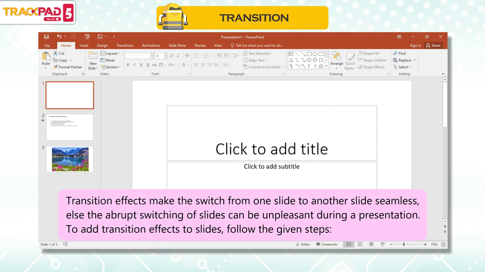This screenshot has width=485, height=272.
Task: Start presentation from beginning icon
Action: (x=87, y=37)
